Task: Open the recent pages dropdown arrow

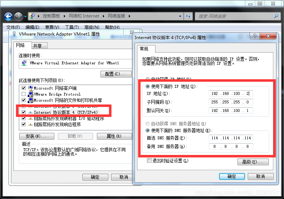Action: pyautogui.click(x=25, y=16)
